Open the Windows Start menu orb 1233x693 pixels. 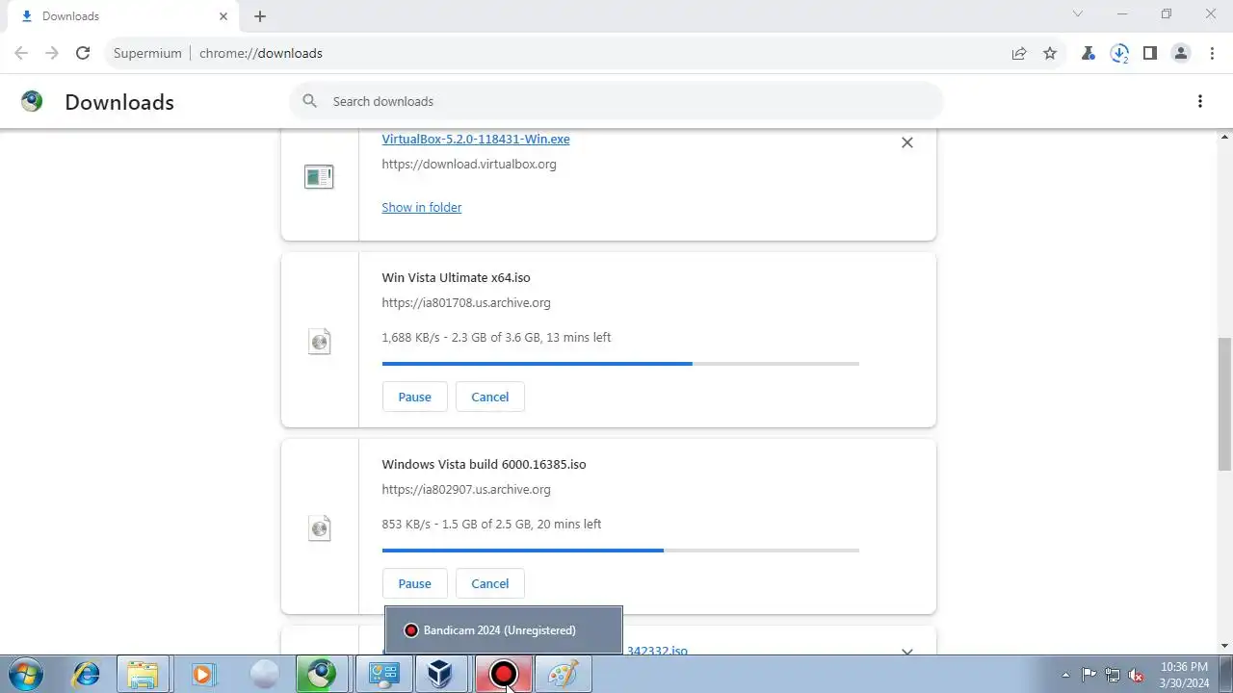[26, 674]
